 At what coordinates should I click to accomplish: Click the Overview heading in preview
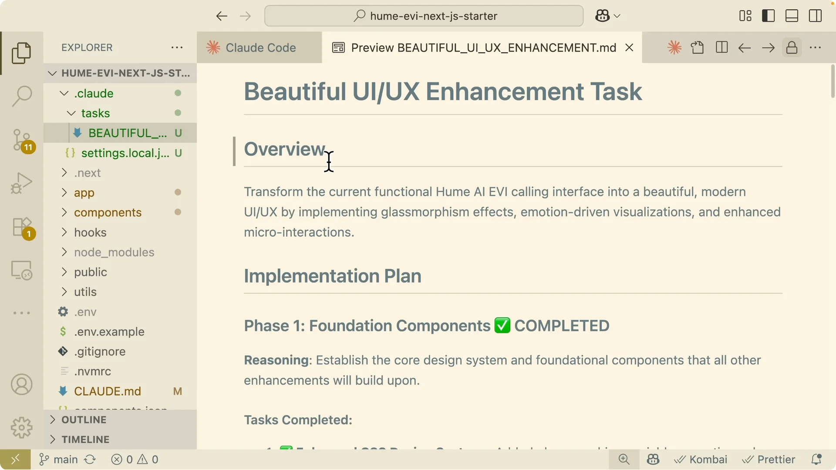pyautogui.click(x=284, y=149)
